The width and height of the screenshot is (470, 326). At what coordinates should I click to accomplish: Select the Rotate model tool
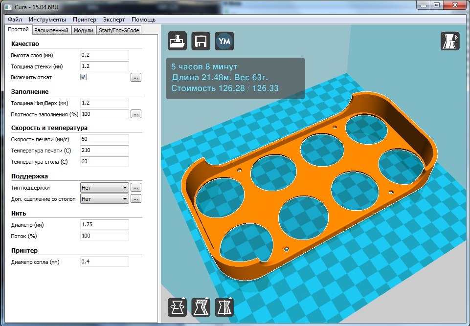(x=177, y=307)
